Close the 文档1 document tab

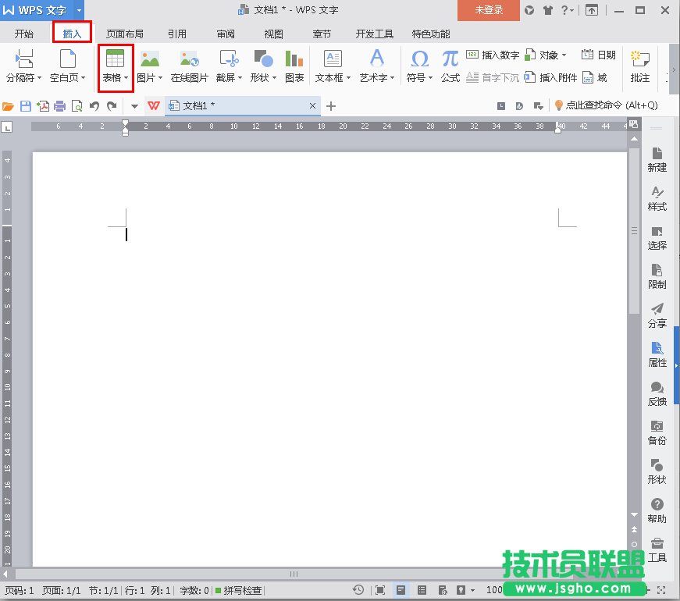click(x=313, y=105)
